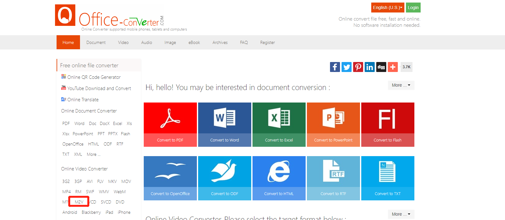Click the Convert to PowerPoint label

333,140
